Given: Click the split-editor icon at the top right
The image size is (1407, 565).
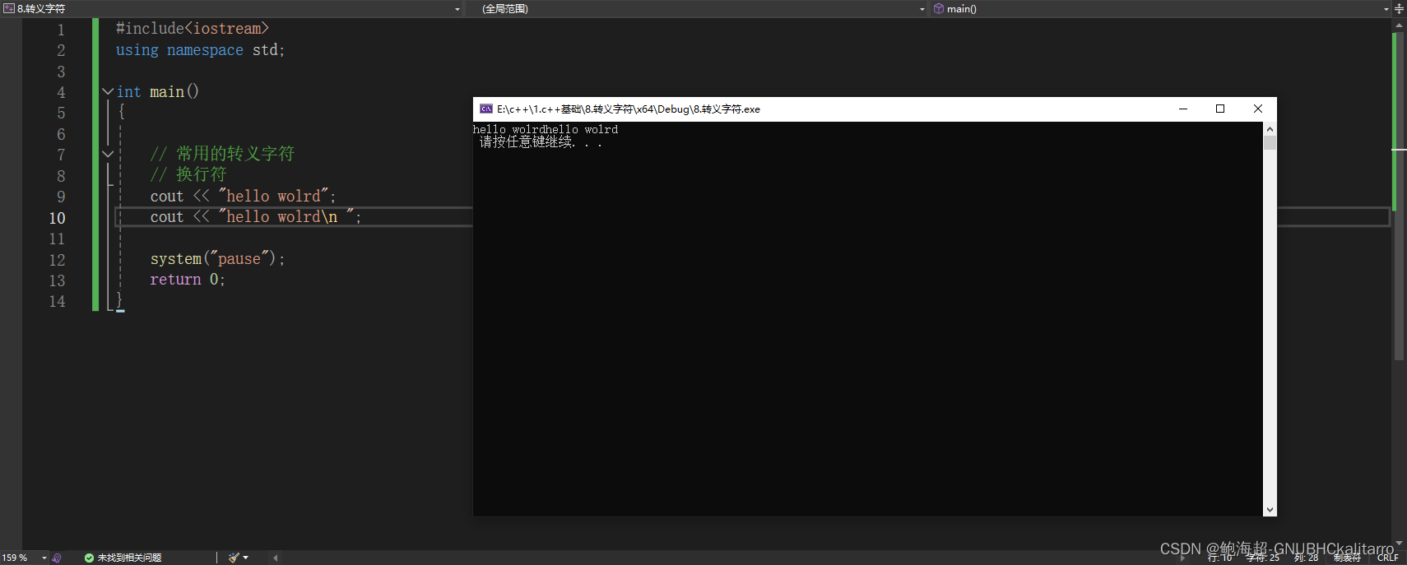Looking at the screenshot, I should 1399,8.
